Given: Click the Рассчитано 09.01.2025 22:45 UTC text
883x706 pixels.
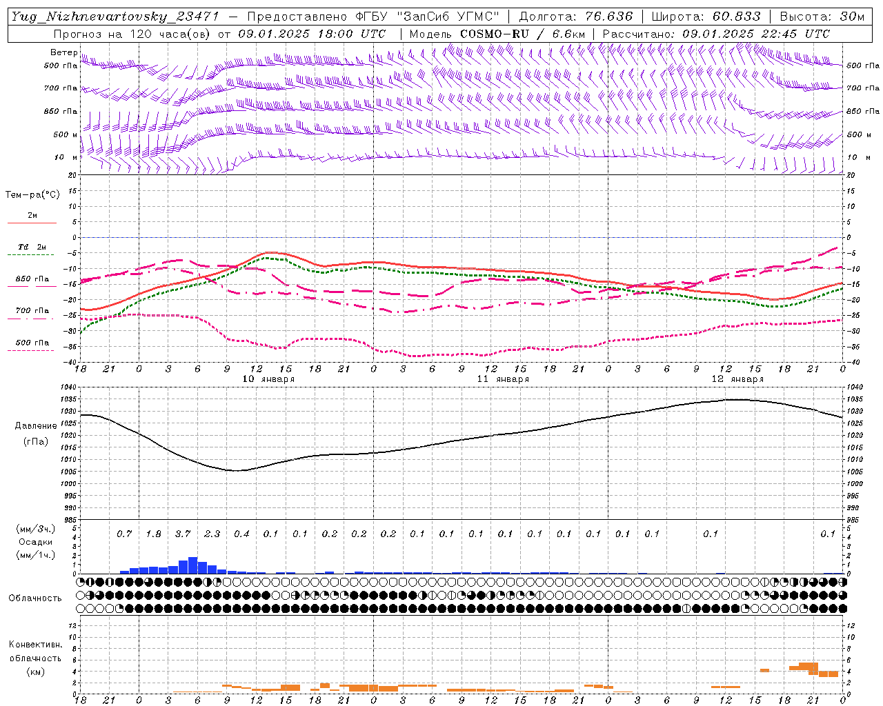Looking at the screenshot, I should (716, 34).
